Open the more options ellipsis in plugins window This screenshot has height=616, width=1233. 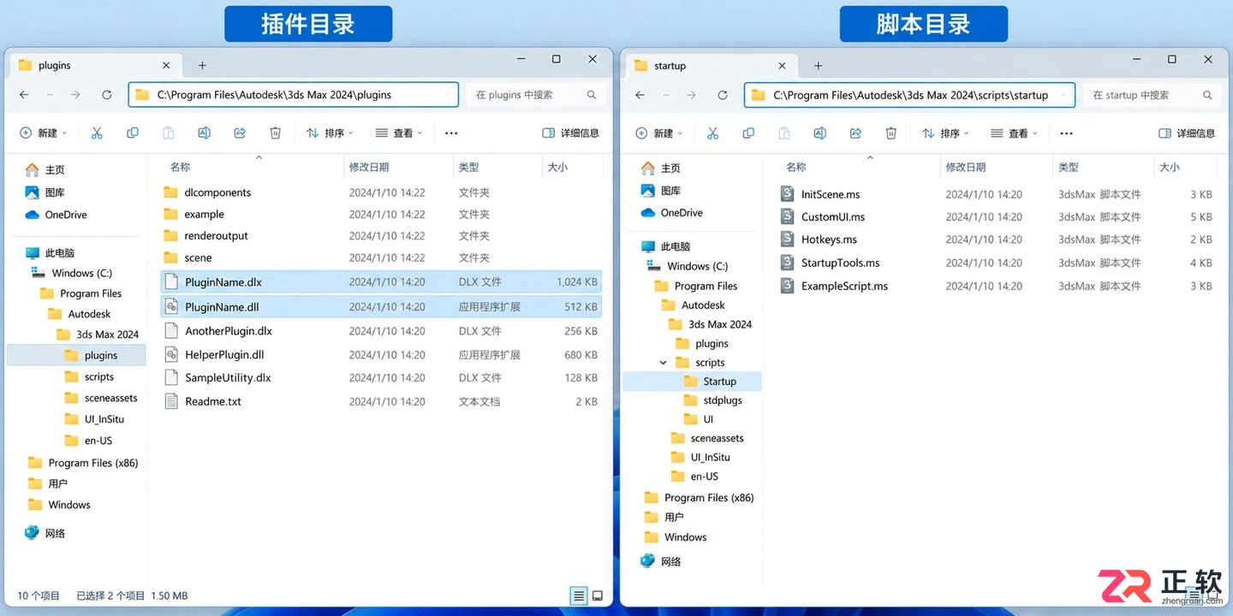pos(451,133)
